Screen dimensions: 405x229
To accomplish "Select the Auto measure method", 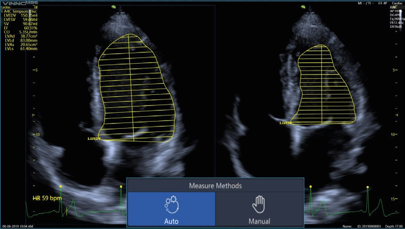I will tap(171, 209).
